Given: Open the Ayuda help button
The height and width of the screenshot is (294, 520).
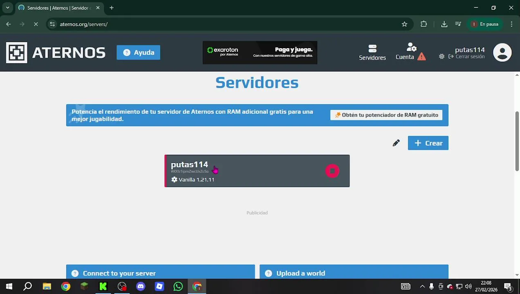Looking at the screenshot, I should tap(138, 53).
